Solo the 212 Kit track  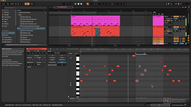(x=181, y=17)
